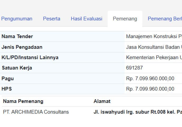Click the Jenis Pengadaan row label

(22, 47)
